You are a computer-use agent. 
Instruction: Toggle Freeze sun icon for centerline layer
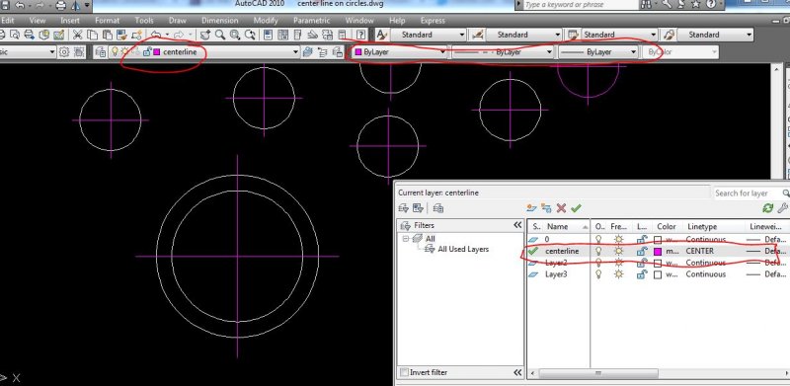click(618, 251)
